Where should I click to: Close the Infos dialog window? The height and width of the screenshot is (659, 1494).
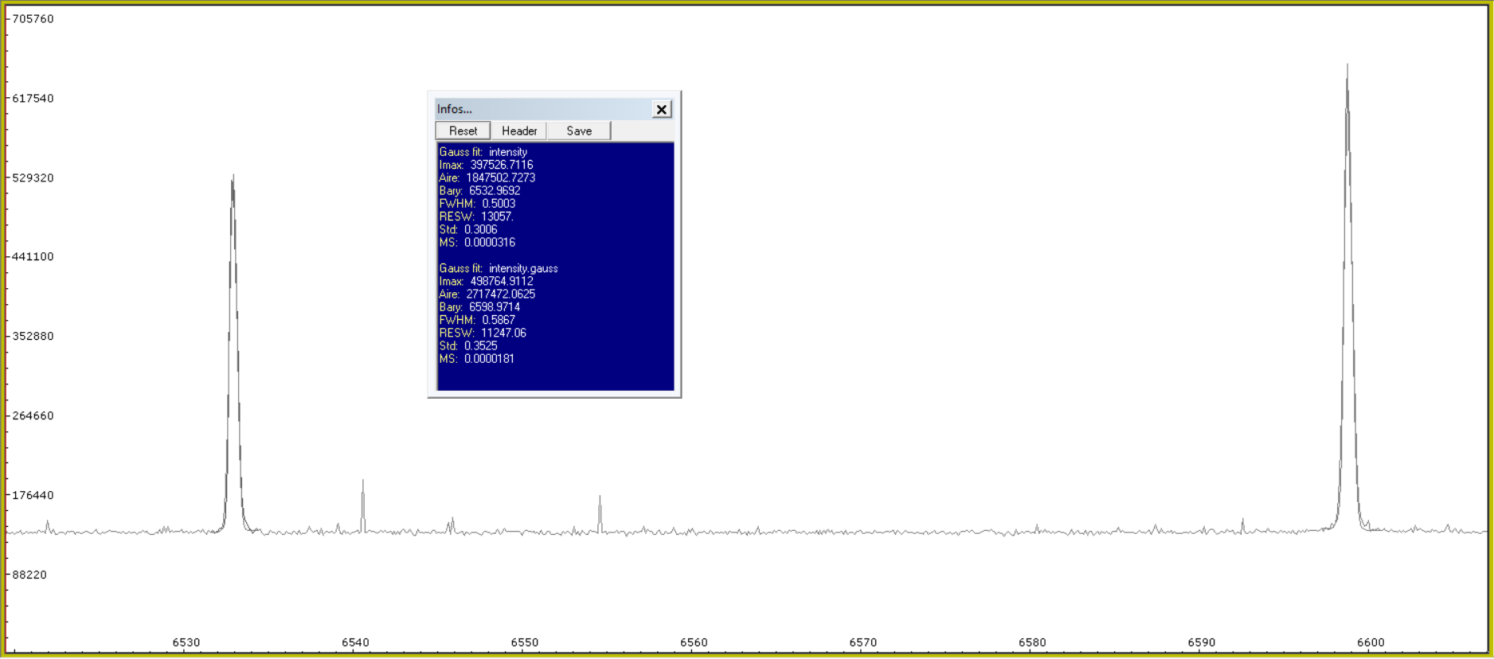[x=661, y=110]
